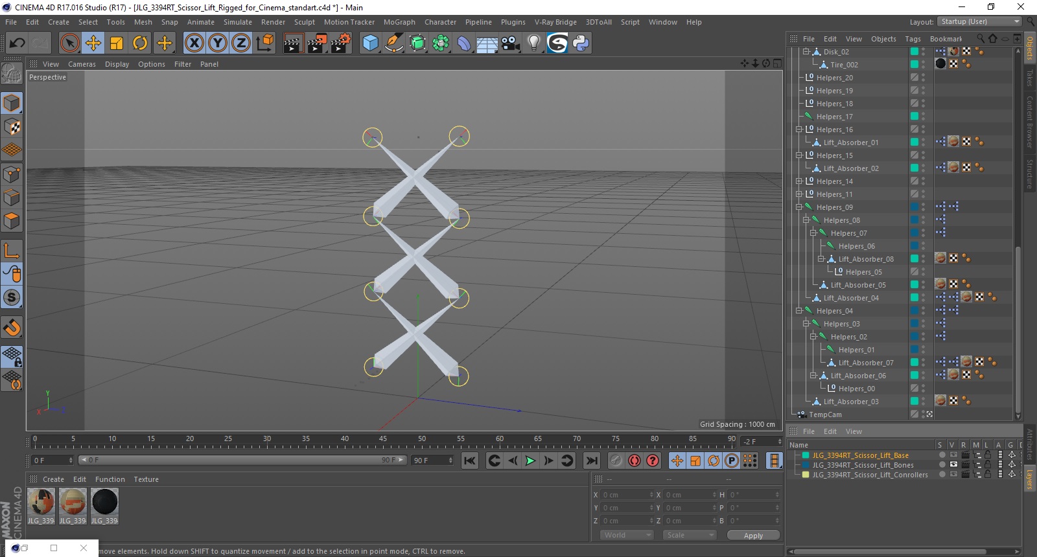Go to end of animation
This screenshot has width=1037, height=557.
coord(591,460)
